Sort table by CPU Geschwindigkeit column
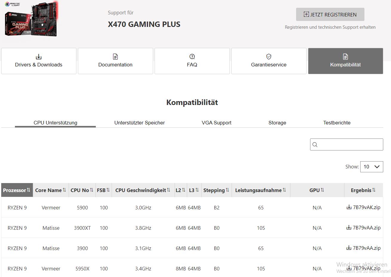Screen dimensions: 391x277 (x=143, y=190)
